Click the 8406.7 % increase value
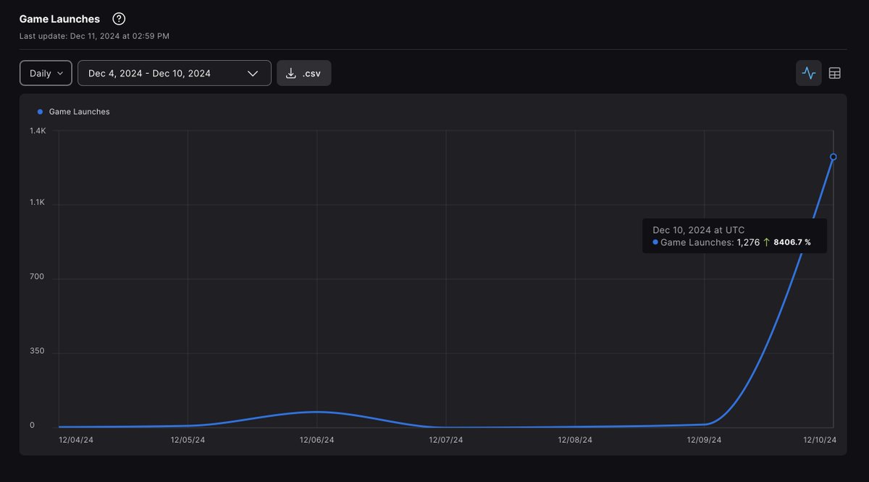 coord(792,242)
